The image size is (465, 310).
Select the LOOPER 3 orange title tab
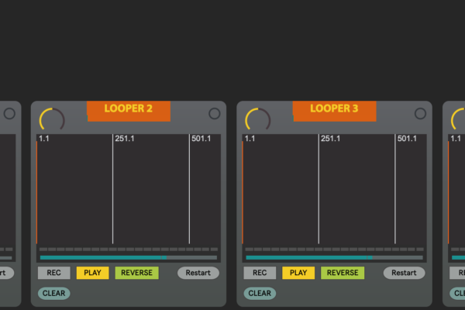click(x=334, y=109)
